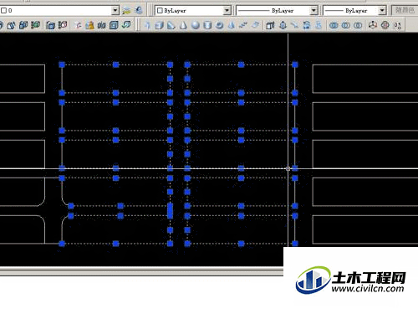The image size is (418, 314).
Task: Choose the 3D Rotate tool
Action: 385,25
